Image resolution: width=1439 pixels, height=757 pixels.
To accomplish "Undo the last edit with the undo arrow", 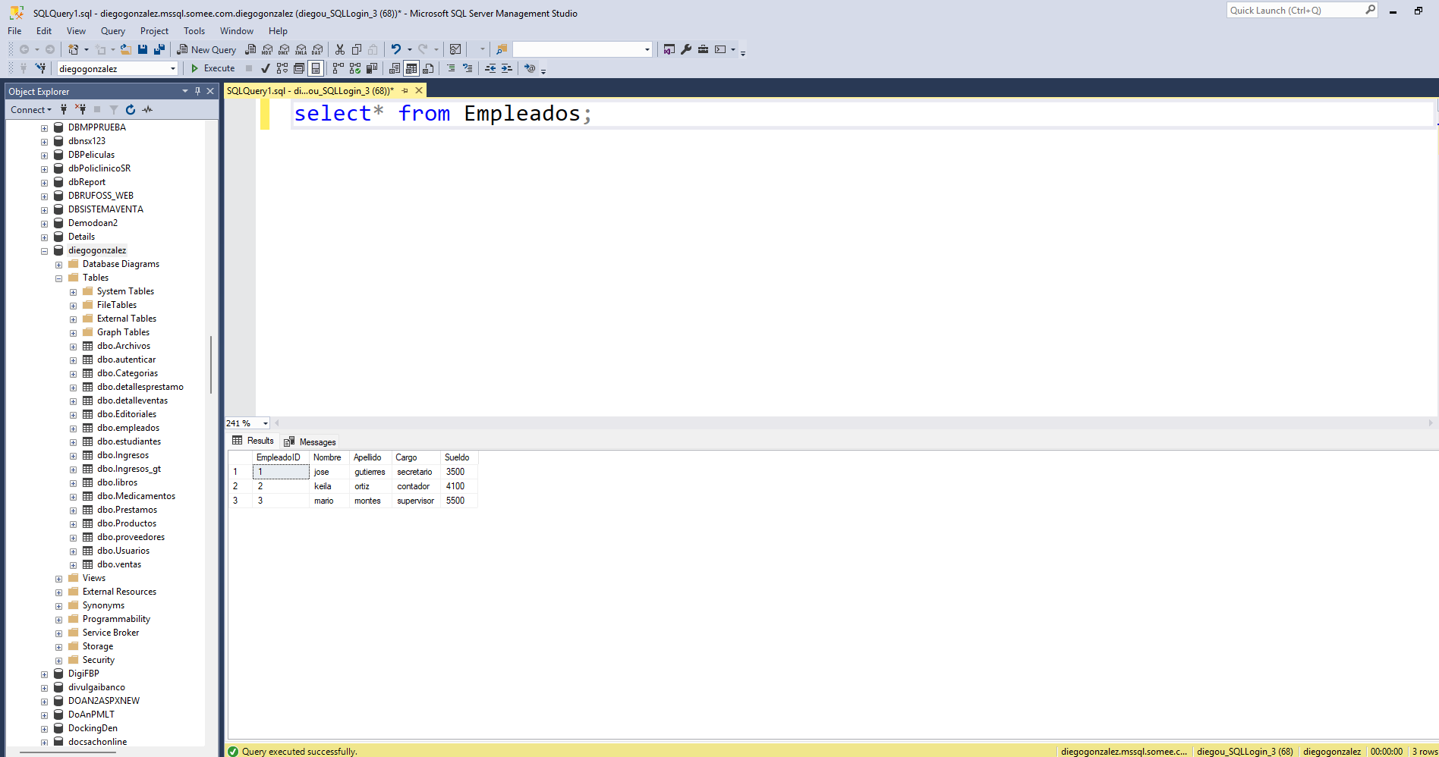I will pos(394,49).
